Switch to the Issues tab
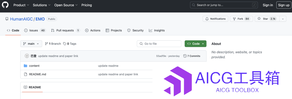The height and width of the screenshot is (99, 292). pyautogui.click(x=35, y=30)
